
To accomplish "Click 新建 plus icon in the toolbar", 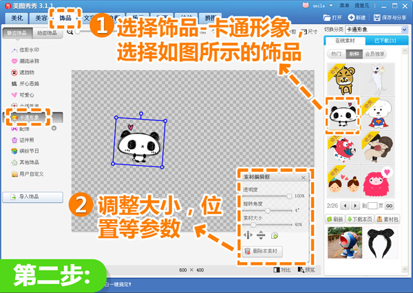I will coord(351,18).
